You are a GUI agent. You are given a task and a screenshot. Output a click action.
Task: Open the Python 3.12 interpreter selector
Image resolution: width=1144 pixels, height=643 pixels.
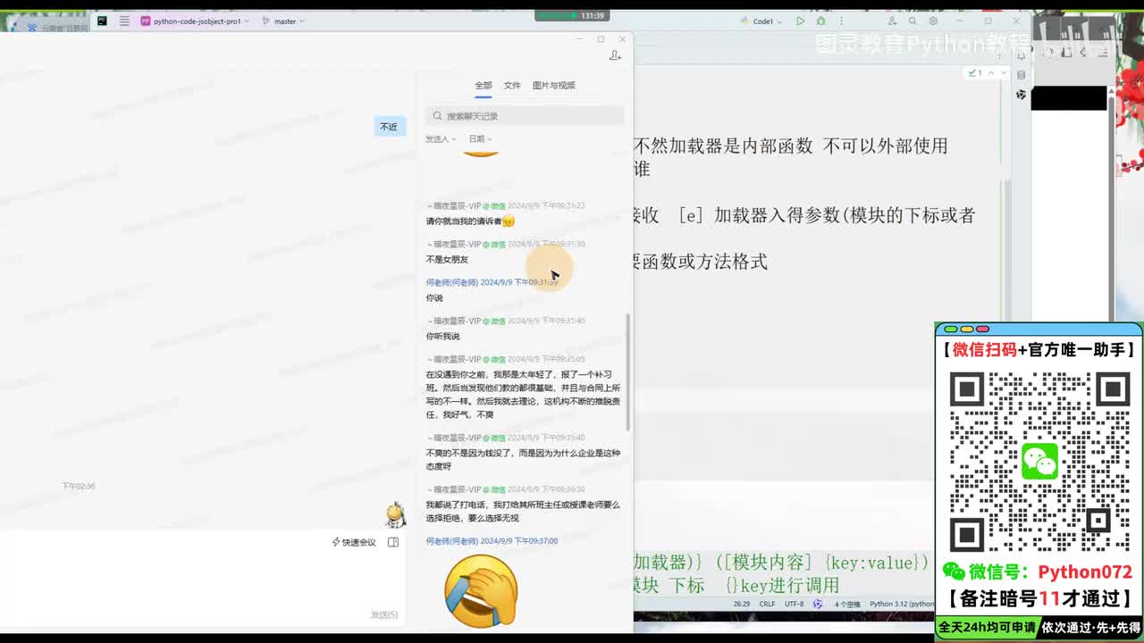(901, 605)
